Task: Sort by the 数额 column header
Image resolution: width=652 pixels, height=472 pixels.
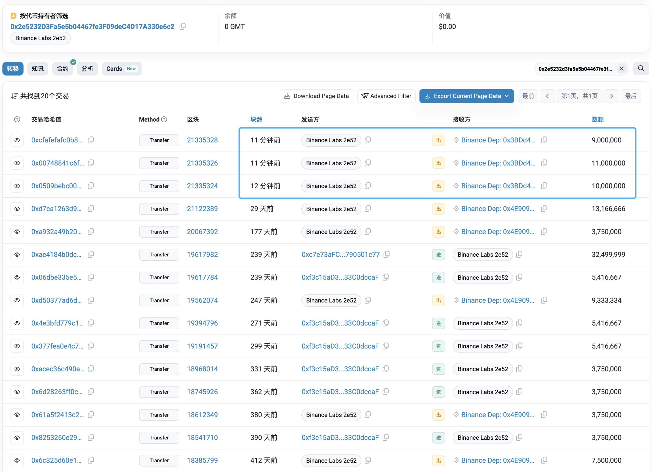Action: tap(597, 120)
